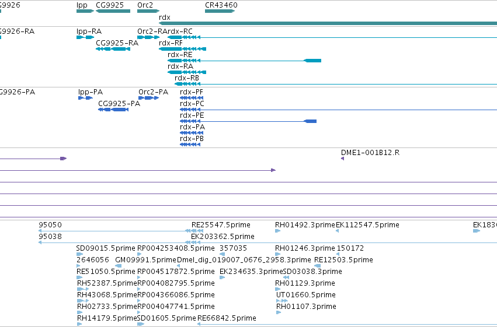Click the rdx gene label
Screen dimensions: 497x327
pyautogui.click(x=165, y=17)
